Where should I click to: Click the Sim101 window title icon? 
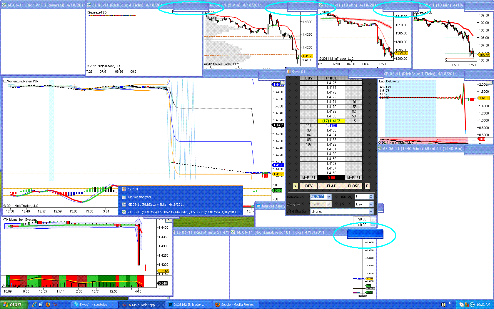click(289, 72)
